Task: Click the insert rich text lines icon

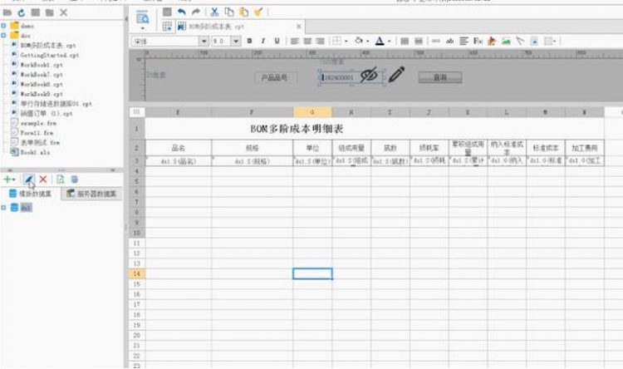Action: [464, 41]
